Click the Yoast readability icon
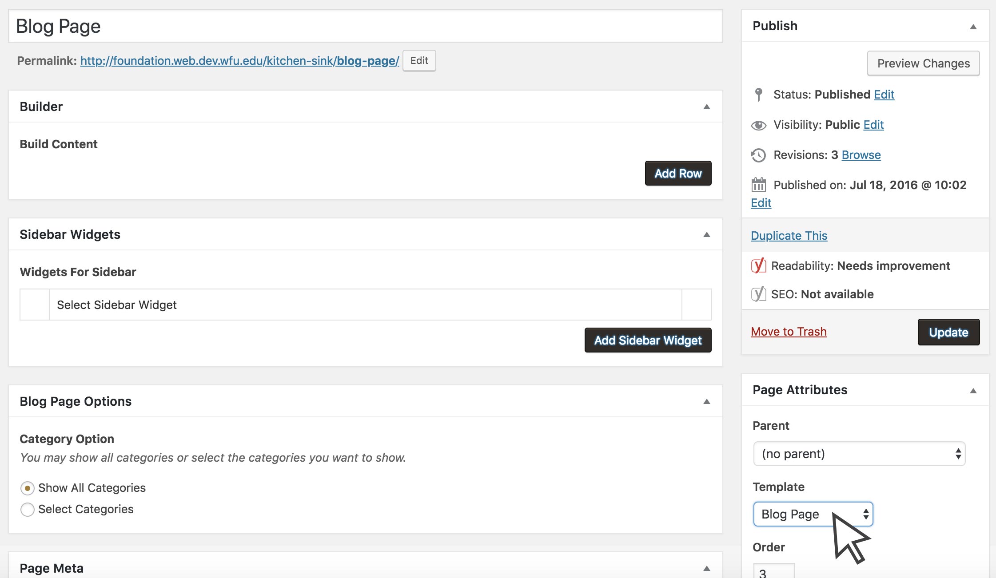 (758, 265)
